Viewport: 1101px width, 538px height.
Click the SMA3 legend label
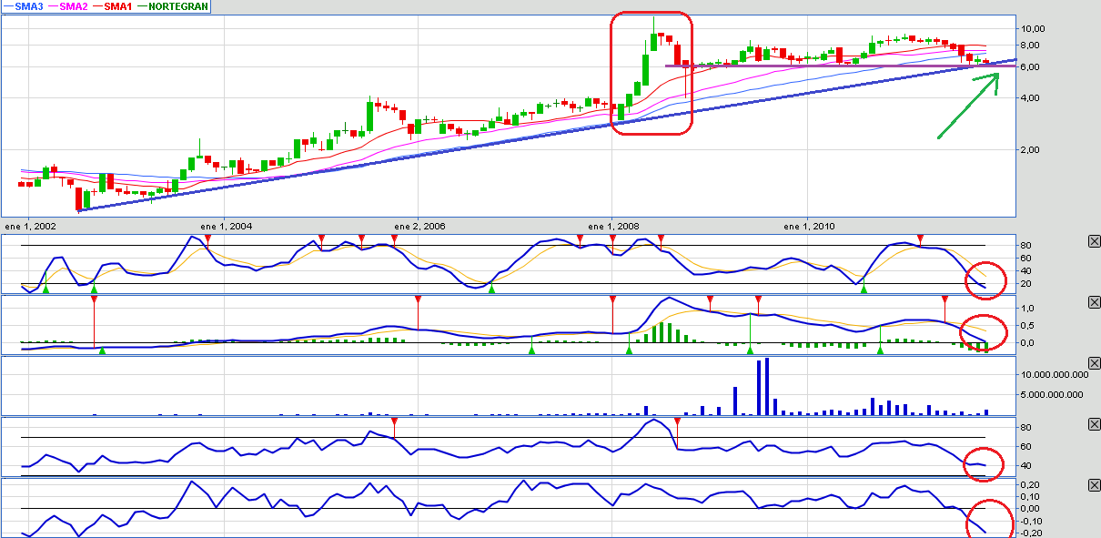[x=29, y=6]
